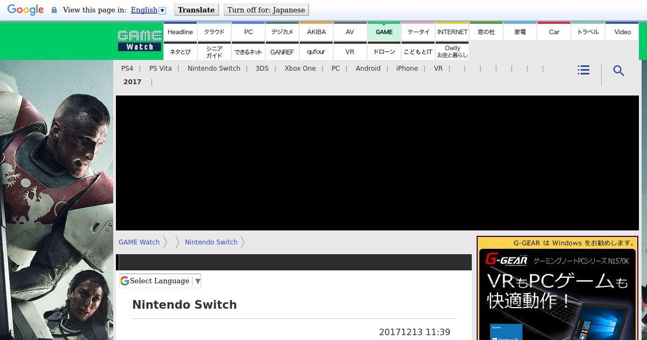Go to Nintendo Switch category in submenu
The width and height of the screenshot is (647, 340).
coord(214,69)
